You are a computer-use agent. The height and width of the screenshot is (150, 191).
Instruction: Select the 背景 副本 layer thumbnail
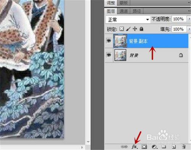[120, 41]
